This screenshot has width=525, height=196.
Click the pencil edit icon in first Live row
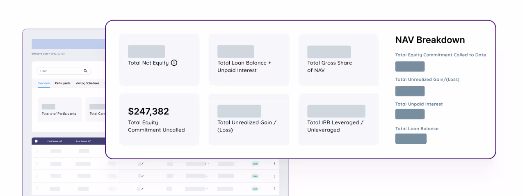pos(143,164)
